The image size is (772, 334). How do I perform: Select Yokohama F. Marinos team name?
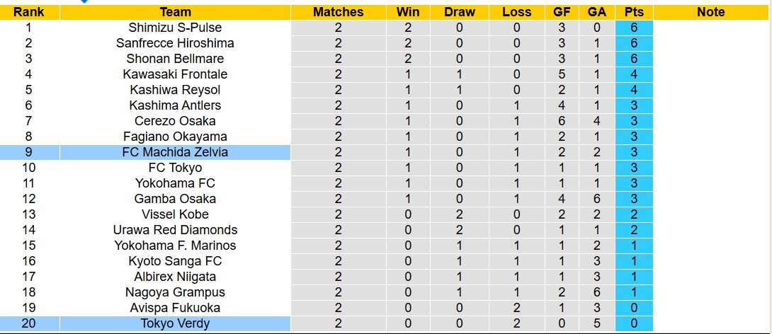pyautogui.click(x=175, y=246)
